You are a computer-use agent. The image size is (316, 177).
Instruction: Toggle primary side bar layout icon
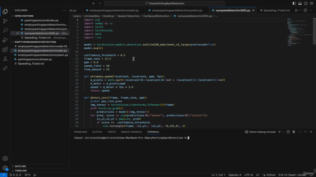point(294,3)
